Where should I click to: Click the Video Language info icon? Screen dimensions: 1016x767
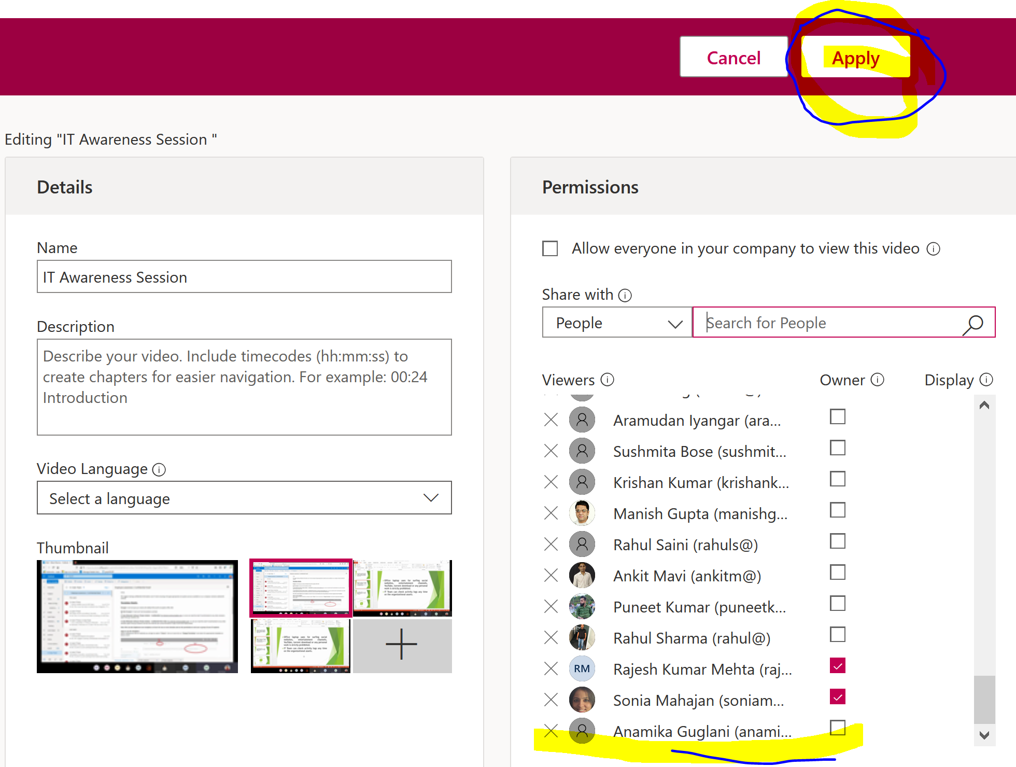pos(159,470)
